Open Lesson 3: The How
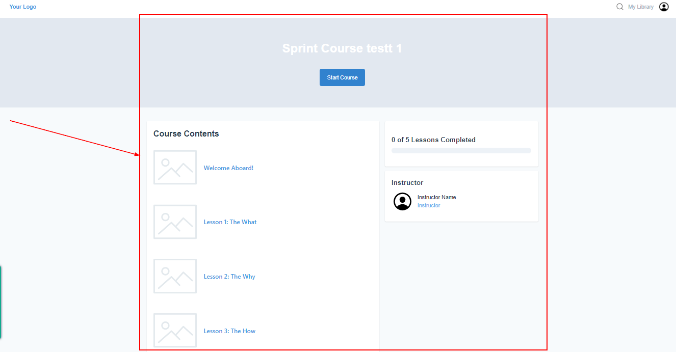Screen dimensions: 676x352 [x=229, y=331]
